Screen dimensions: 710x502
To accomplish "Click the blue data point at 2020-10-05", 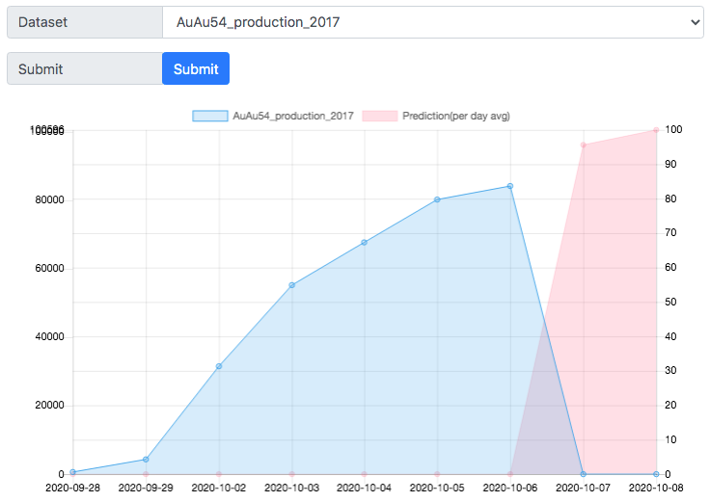I will click(437, 199).
